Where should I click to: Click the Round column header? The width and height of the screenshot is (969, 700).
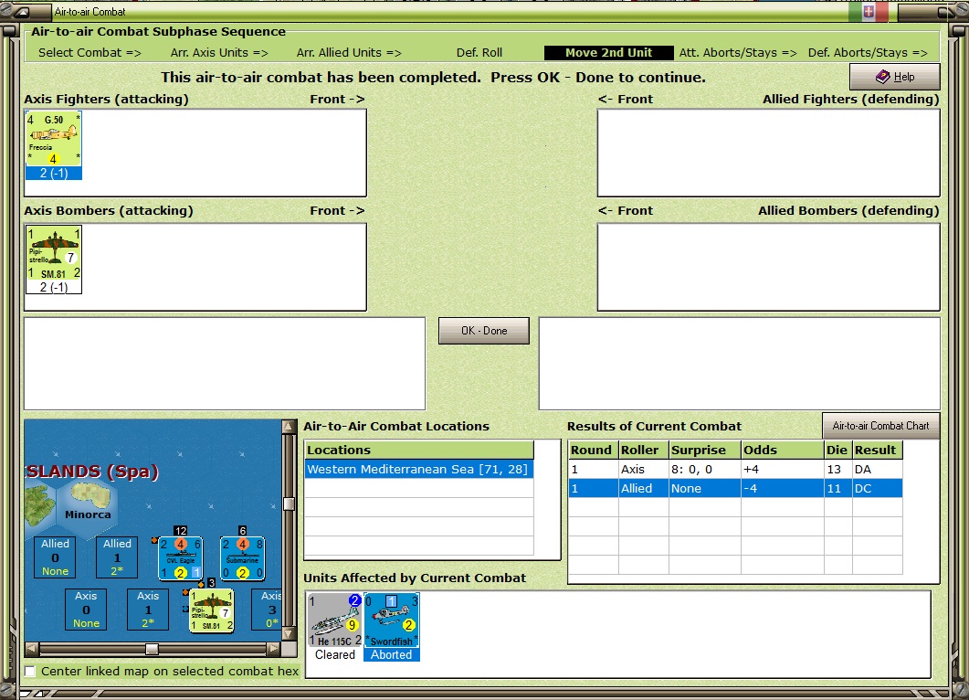coord(594,450)
